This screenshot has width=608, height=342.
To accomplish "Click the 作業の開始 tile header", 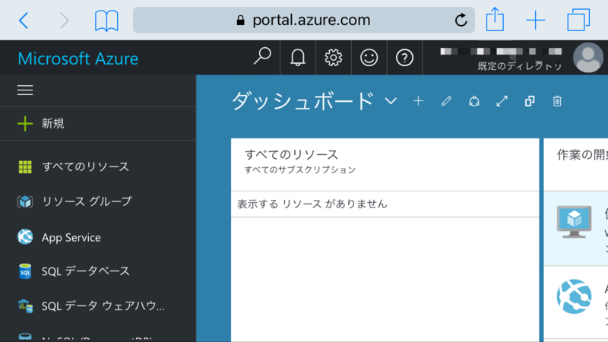I will tap(582, 155).
